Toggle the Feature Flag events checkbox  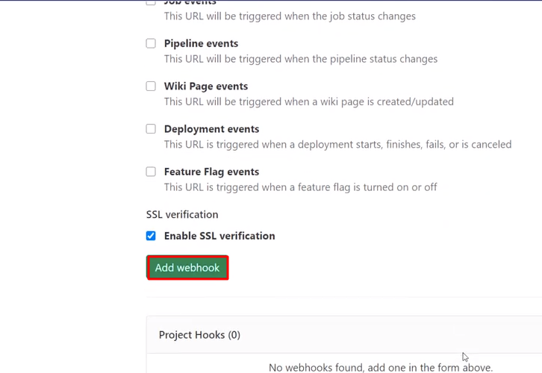tap(151, 172)
